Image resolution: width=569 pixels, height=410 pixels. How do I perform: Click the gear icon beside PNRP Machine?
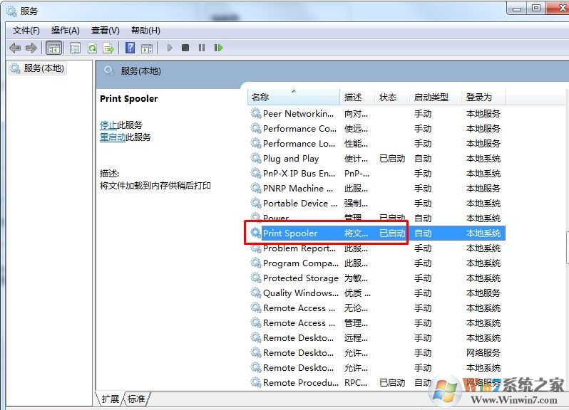(x=255, y=189)
